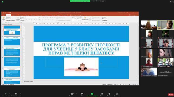Click the red leave meeting button
This screenshot has height=97, width=174.
[x=171, y=95]
